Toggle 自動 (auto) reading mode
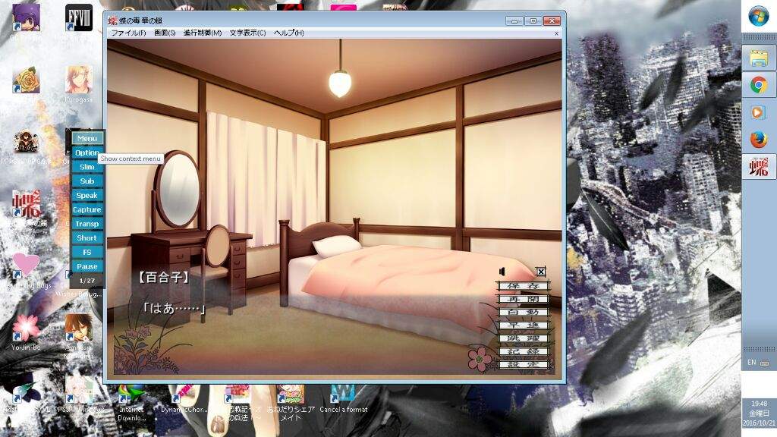The image size is (777, 437). coord(524,312)
